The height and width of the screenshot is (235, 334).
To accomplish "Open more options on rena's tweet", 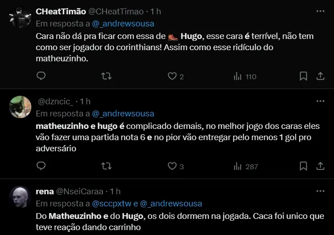I will point(320,191).
